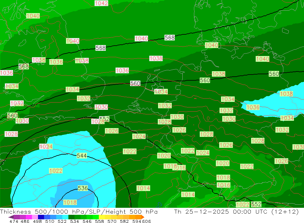Select the 536 height contour label
Image resolution: width=304 pixels, height=223 pixels.
pos(83,188)
